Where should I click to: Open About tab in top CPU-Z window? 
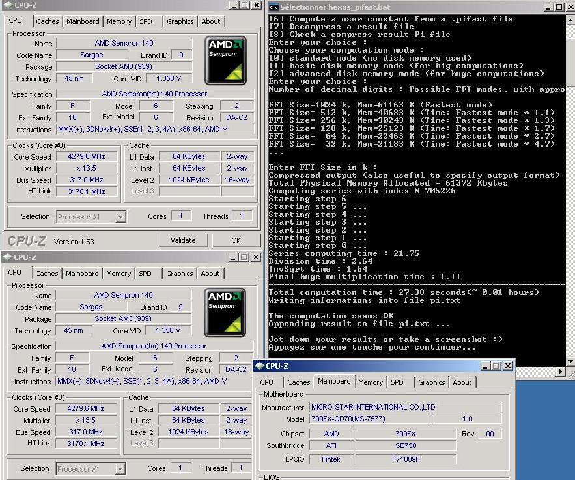(211, 21)
